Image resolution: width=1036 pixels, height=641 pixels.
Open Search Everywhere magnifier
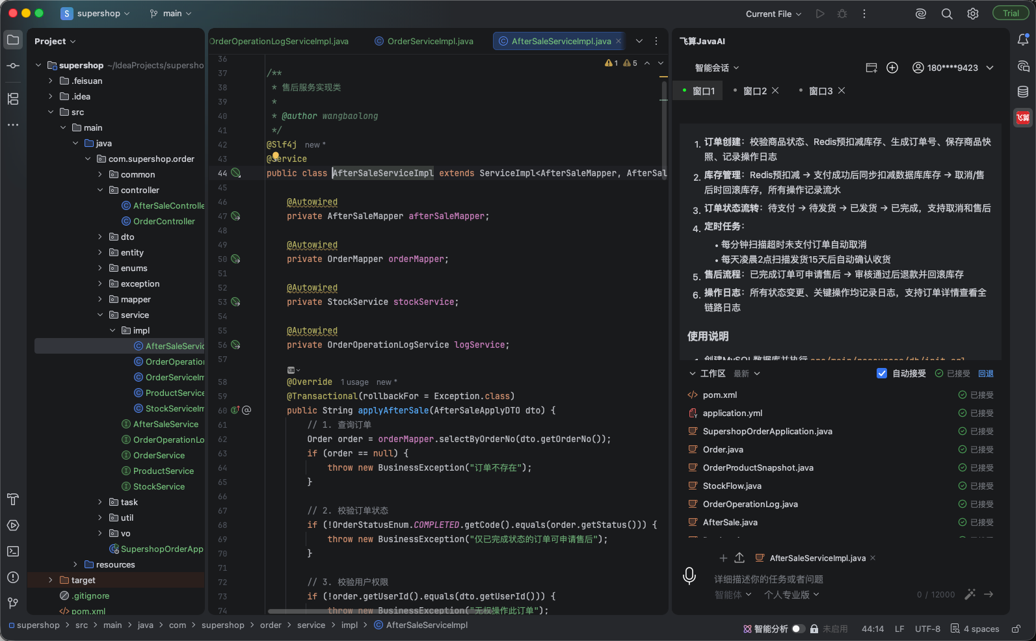point(947,14)
